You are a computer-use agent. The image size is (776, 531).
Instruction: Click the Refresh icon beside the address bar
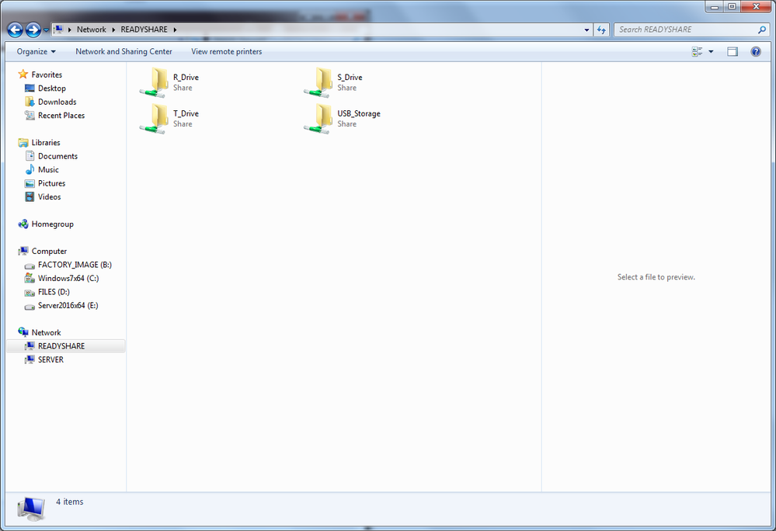pos(601,29)
